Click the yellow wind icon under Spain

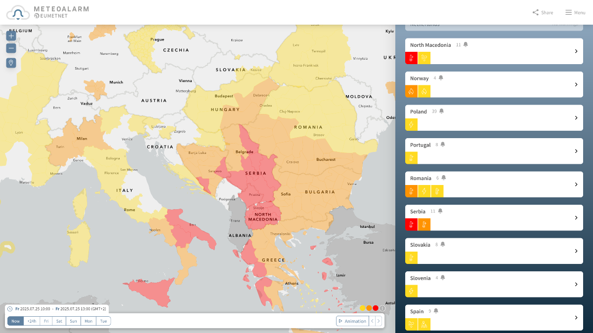pos(411,324)
